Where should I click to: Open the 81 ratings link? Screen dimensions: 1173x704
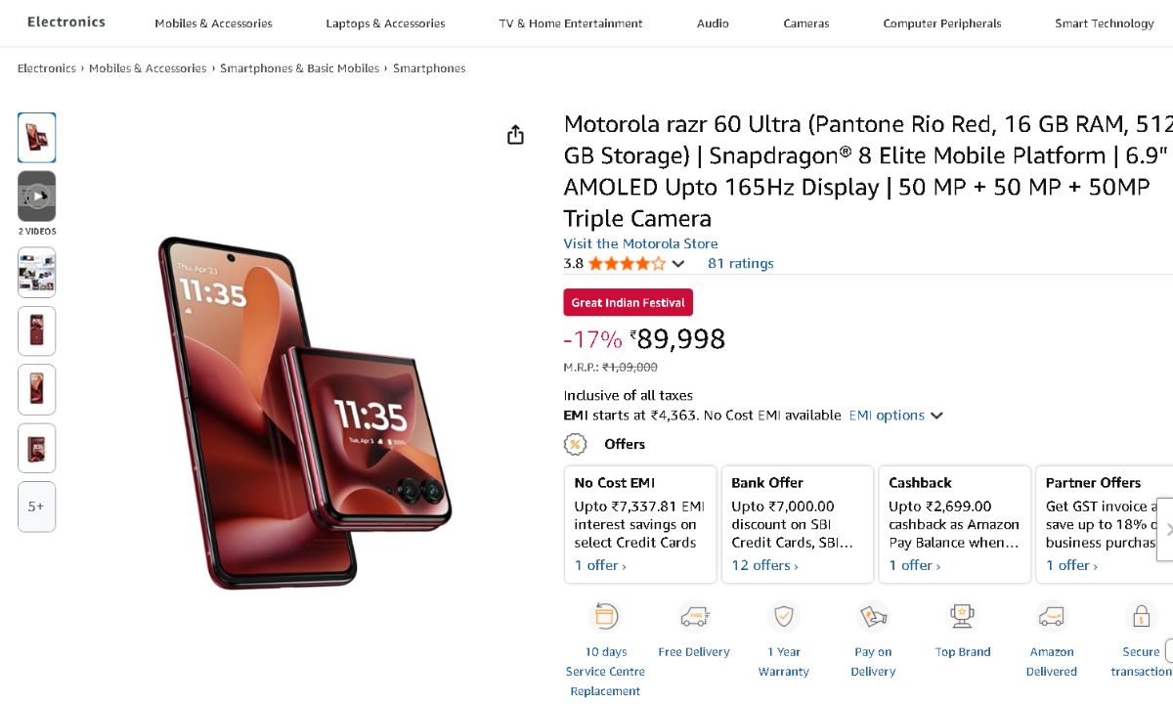(x=740, y=263)
